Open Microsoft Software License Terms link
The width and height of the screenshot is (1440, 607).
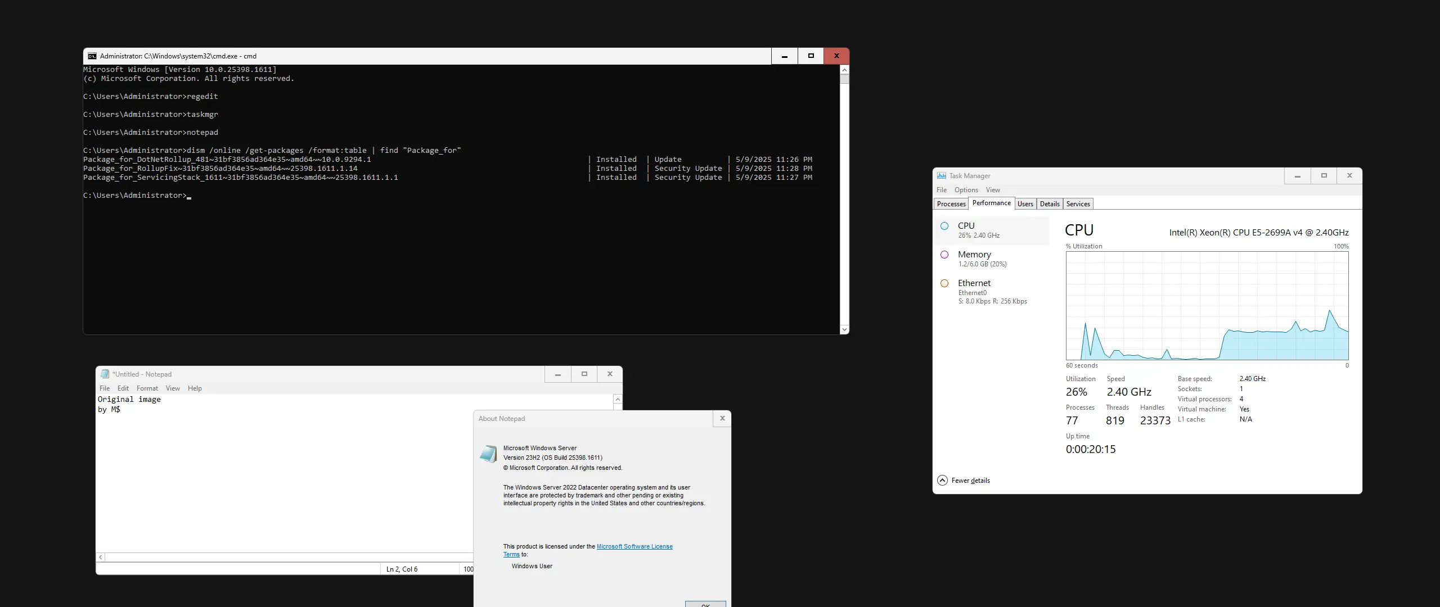[x=634, y=546]
